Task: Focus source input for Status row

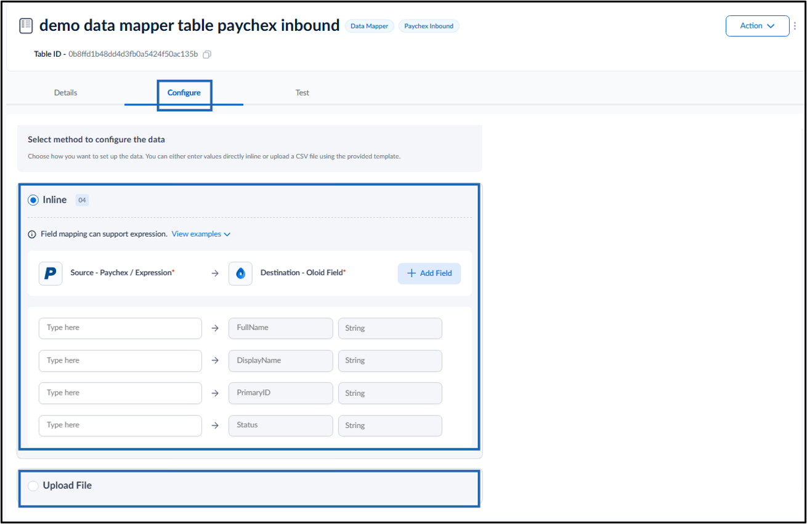Action: tap(120, 425)
